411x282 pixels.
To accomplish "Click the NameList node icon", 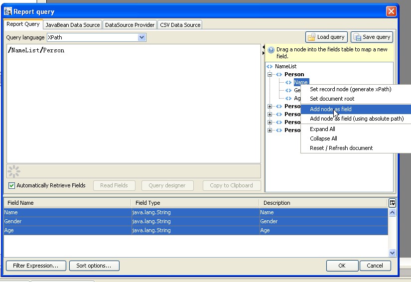I will coord(270,67).
